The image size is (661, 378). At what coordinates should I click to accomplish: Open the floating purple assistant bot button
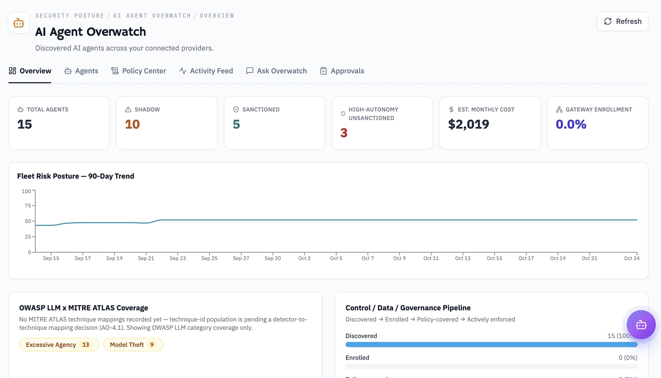(x=641, y=325)
